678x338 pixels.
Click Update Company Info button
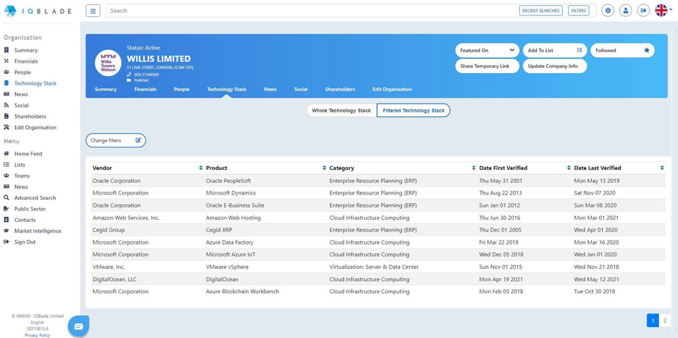555,66
